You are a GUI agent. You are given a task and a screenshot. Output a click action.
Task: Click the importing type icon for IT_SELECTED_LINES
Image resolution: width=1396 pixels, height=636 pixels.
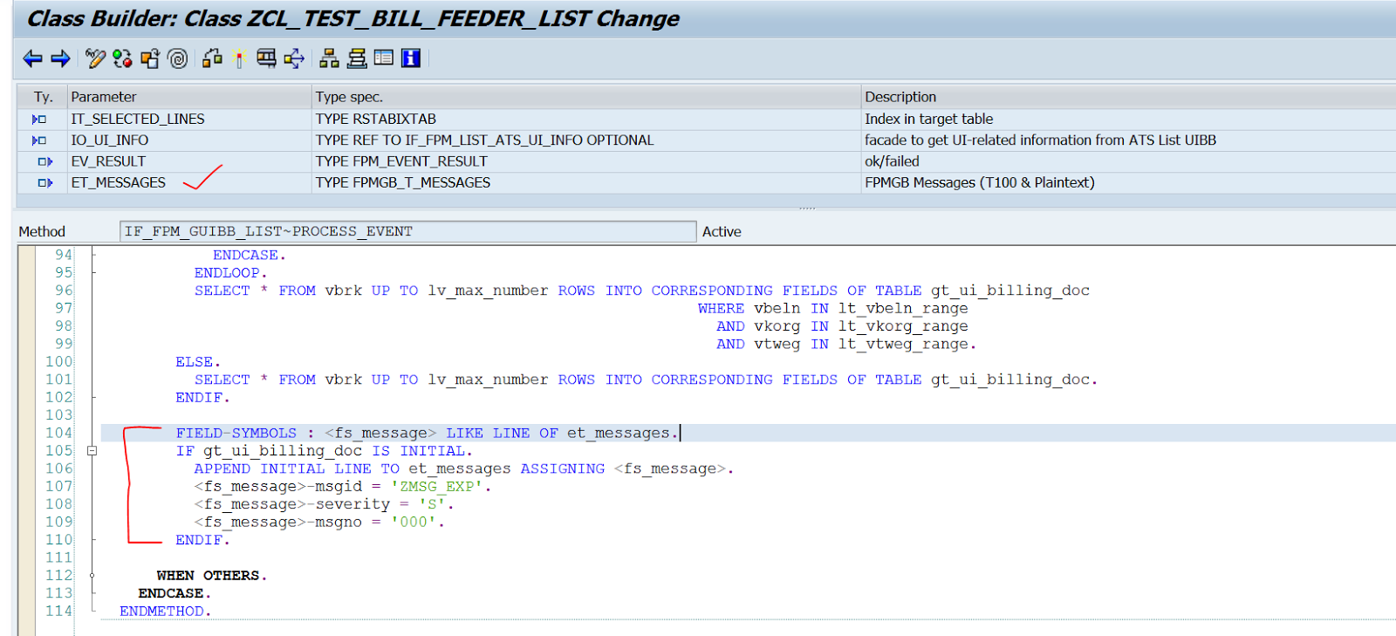(x=39, y=119)
